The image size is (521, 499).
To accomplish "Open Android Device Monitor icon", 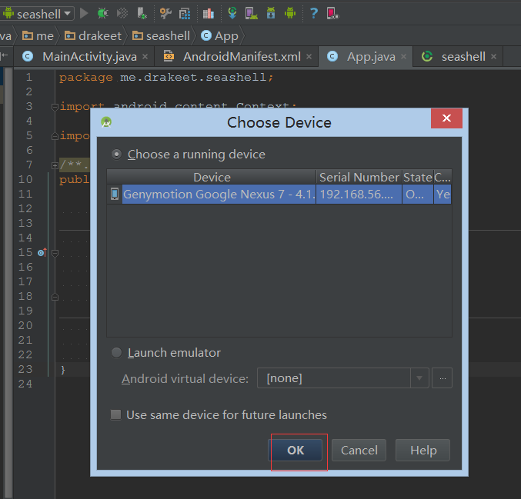I will [x=290, y=13].
